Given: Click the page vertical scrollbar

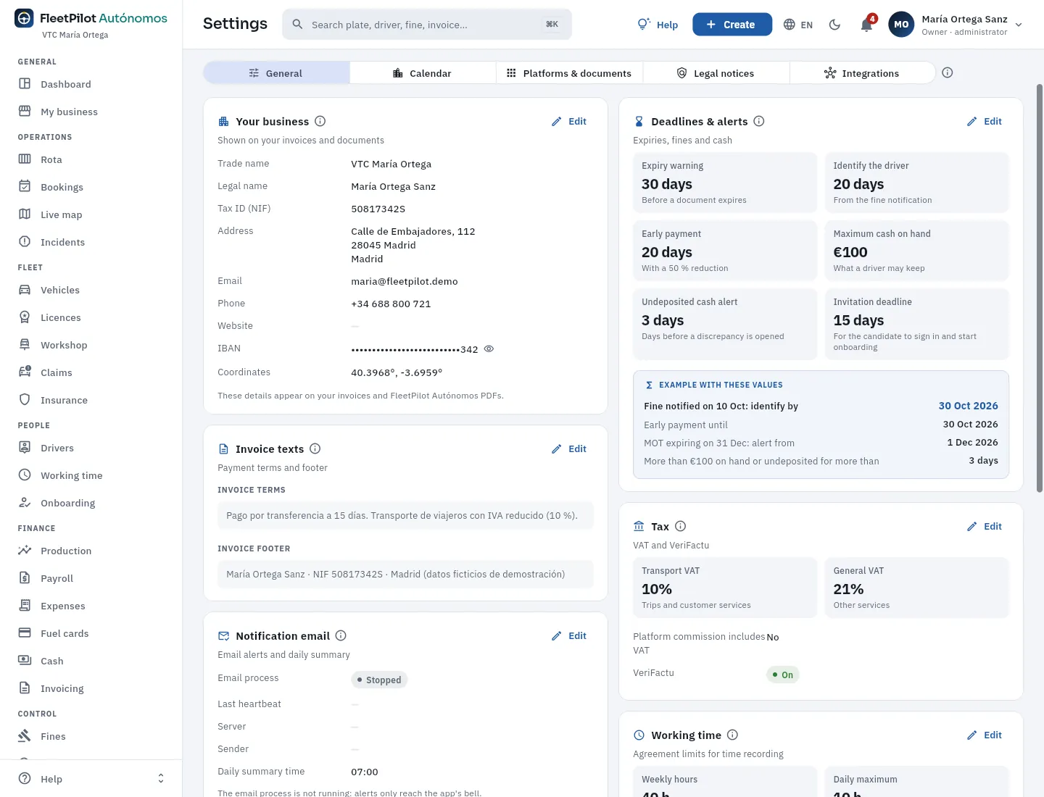Looking at the screenshot, I should pyautogui.click(x=1040, y=288).
